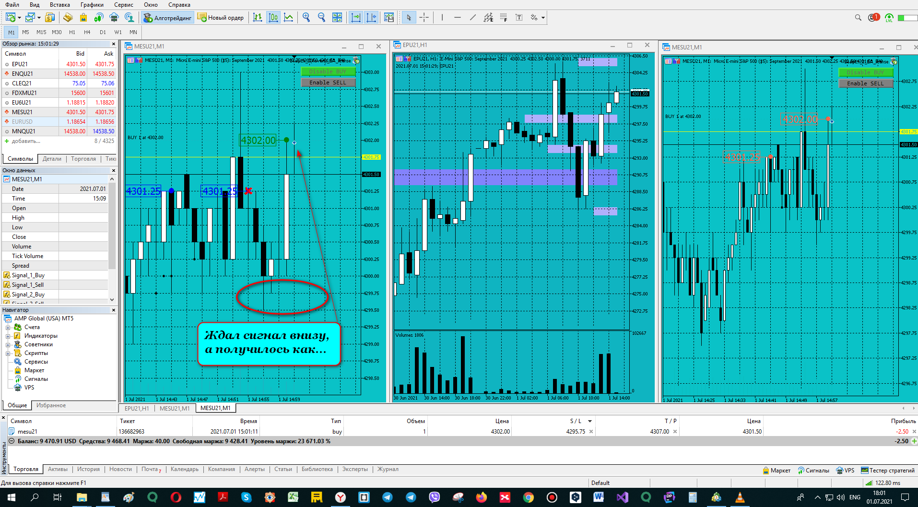Toggle Algo Trading button
Image resolution: width=918 pixels, height=507 pixels.
point(167,18)
